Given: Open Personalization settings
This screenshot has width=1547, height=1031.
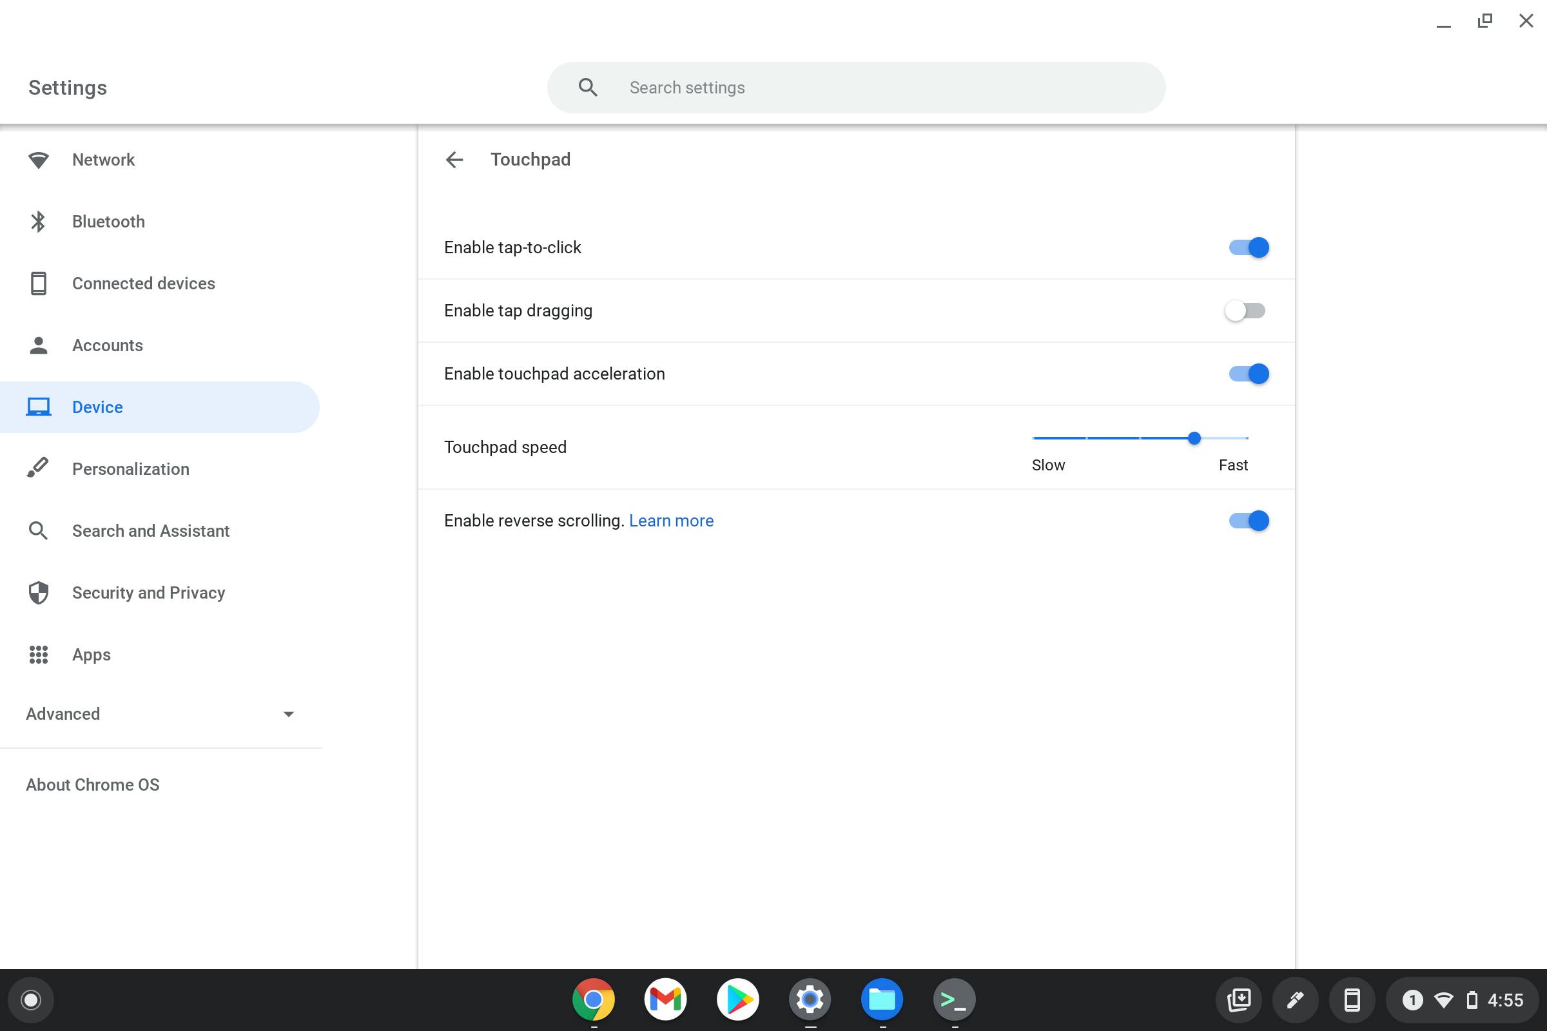Looking at the screenshot, I should (x=130, y=469).
